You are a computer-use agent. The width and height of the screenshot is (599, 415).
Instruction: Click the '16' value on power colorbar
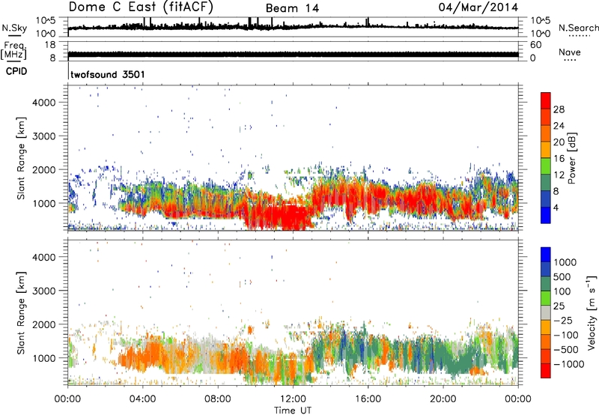click(559, 159)
